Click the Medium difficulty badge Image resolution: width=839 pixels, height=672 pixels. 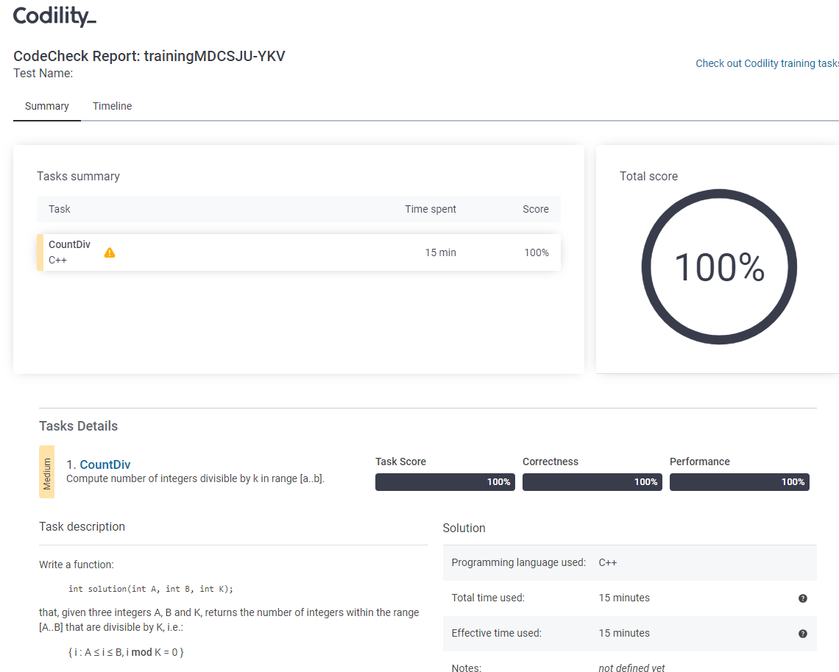pos(46,472)
